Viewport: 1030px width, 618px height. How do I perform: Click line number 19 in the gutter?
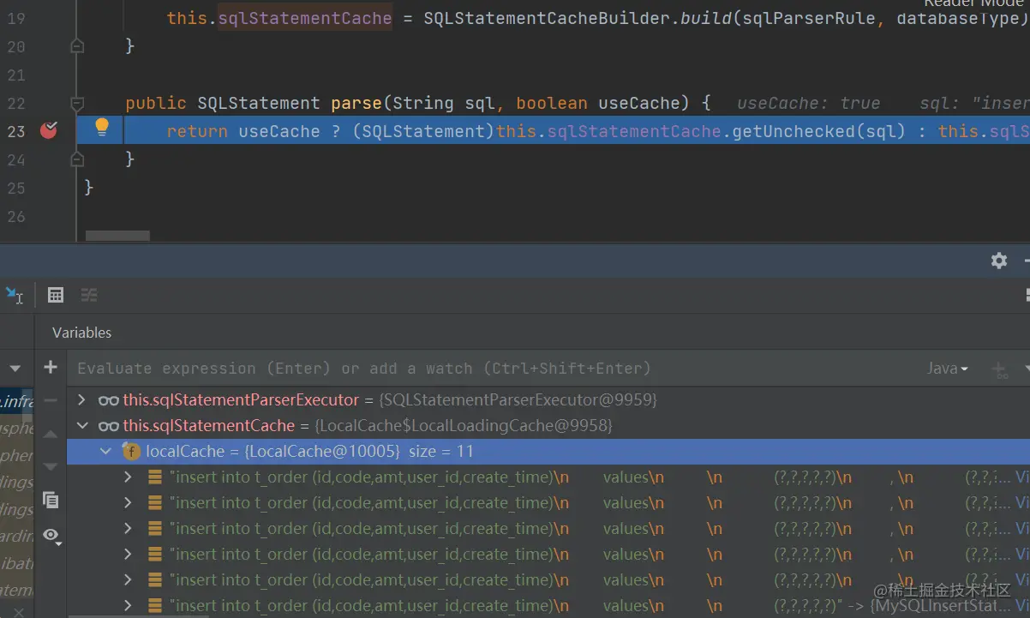tap(15, 18)
